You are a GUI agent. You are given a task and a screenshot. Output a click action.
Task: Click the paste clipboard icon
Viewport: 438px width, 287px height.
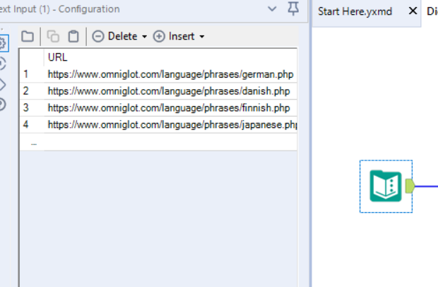73,36
